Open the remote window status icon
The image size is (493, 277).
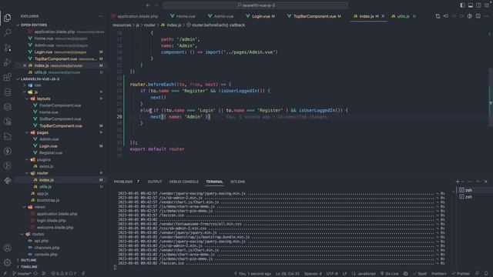[5, 274]
